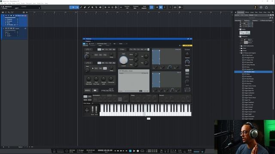
Task: Select the Arrow tool in toolbar
Action: [x=73, y=7]
